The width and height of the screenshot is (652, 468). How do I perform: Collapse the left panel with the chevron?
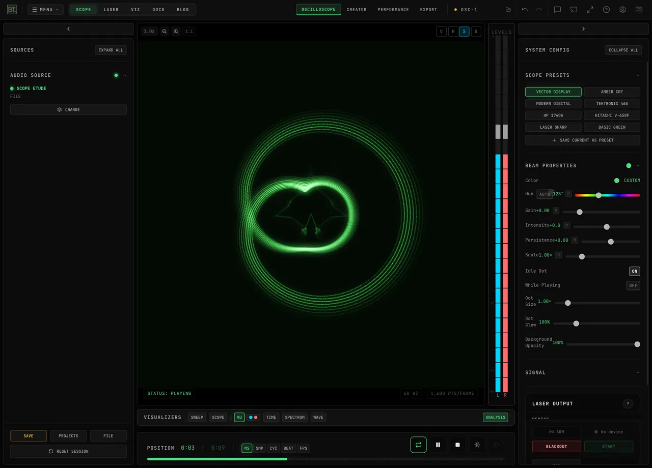pos(68,29)
